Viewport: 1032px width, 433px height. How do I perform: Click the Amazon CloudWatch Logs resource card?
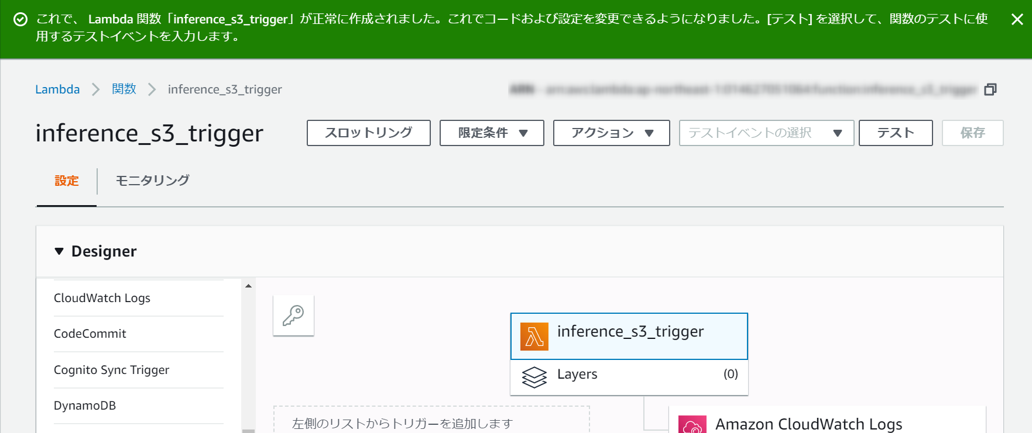(827, 420)
